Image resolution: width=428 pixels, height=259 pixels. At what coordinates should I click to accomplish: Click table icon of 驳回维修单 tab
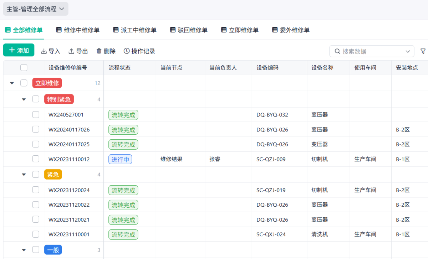coord(173,30)
